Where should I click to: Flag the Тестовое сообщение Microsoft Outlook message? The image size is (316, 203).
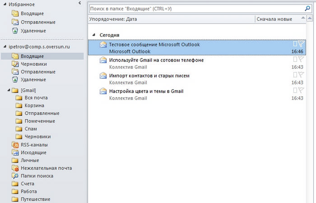click(301, 44)
